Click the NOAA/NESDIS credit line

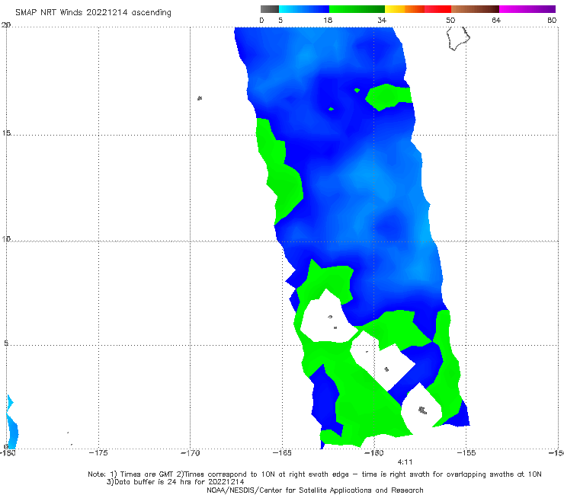pyautogui.click(x=315, y=490)
